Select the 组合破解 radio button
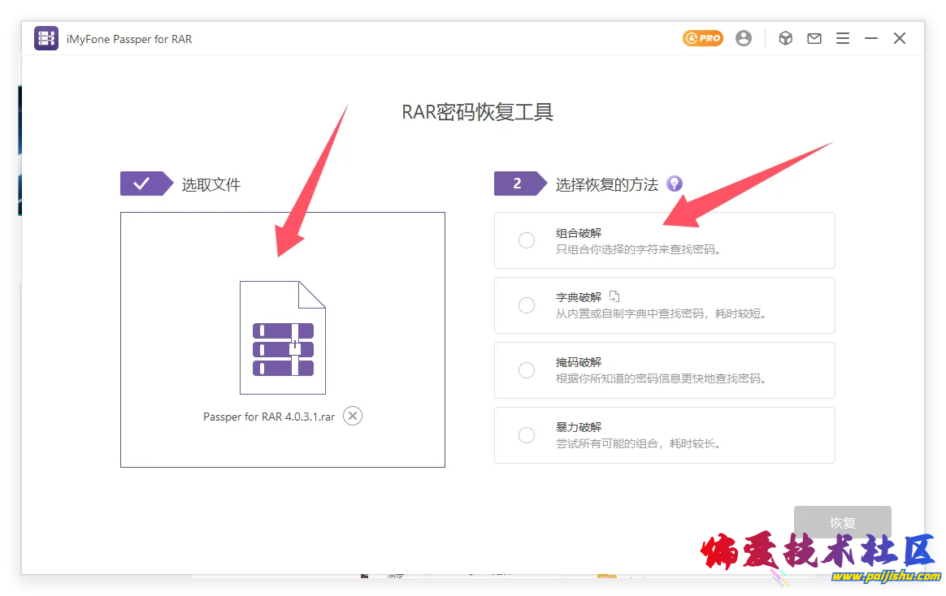 click(x=527, y=240)
